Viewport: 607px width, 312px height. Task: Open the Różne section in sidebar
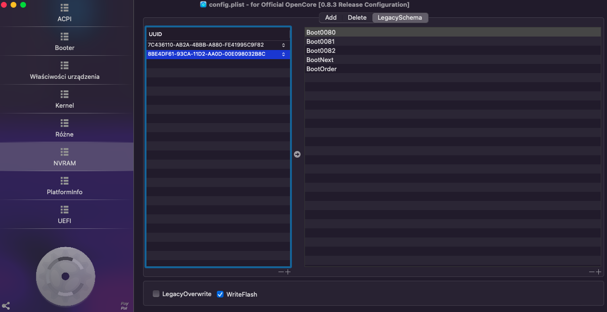(65, 128)
